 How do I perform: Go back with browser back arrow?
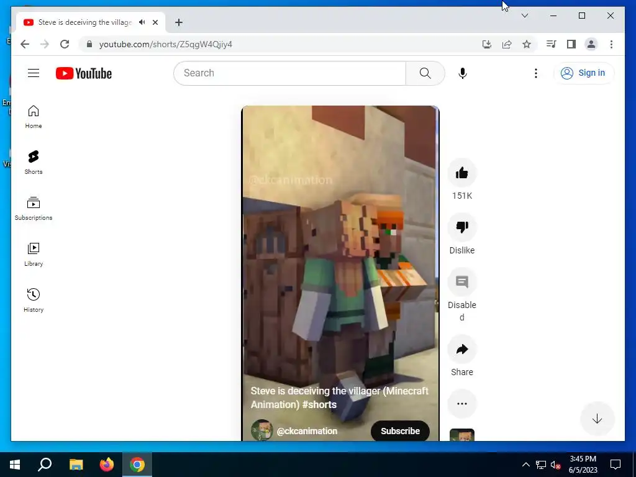25,44
